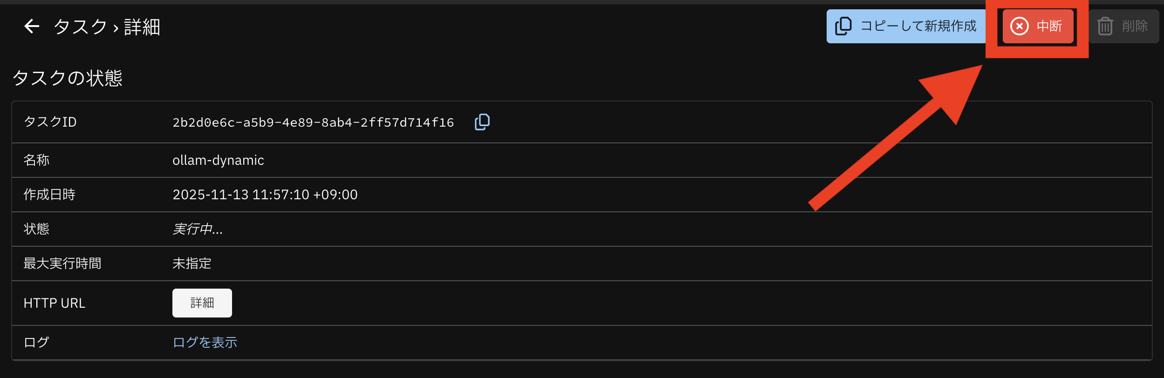Click the ollam-dynamic name value

pyautogui.click(x=218, y=160)
